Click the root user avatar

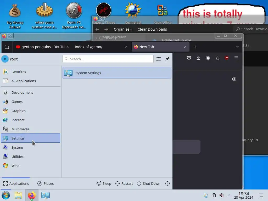(5, 59)
